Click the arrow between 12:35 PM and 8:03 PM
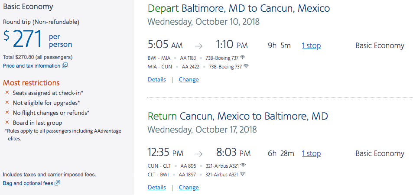Image resolution: width=413 pixels, height=195 pixels. point(198,153)
